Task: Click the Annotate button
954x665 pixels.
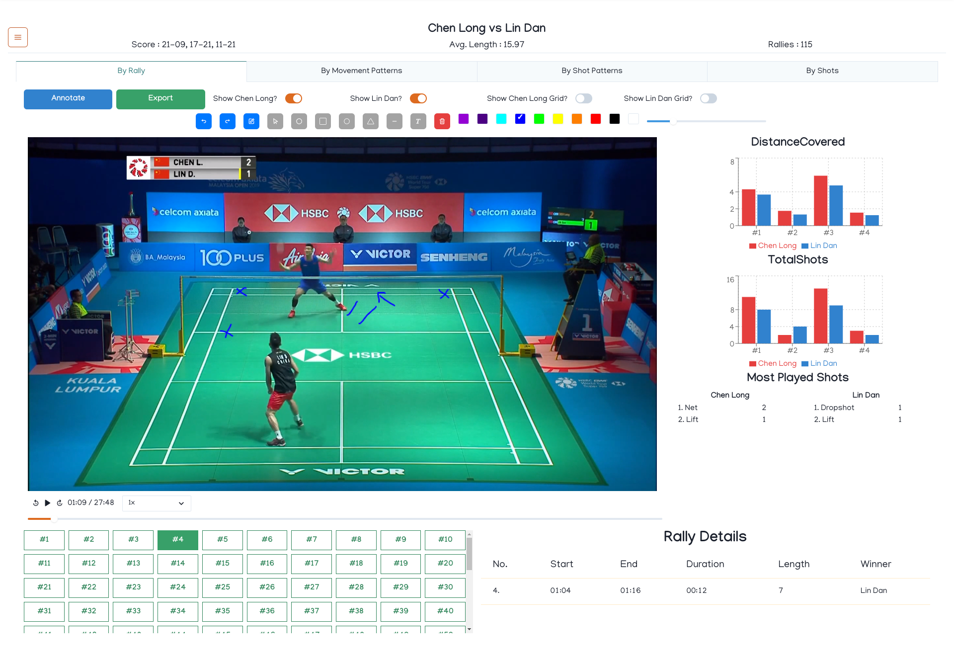Action: (68, 98)
